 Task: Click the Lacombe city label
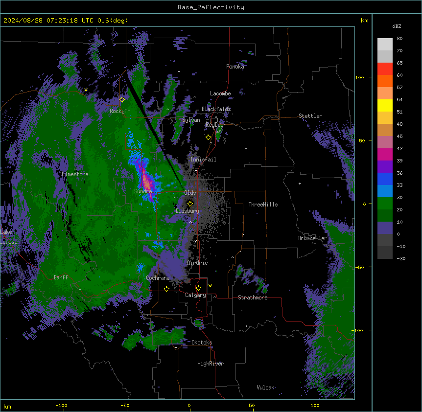point(220,93)
